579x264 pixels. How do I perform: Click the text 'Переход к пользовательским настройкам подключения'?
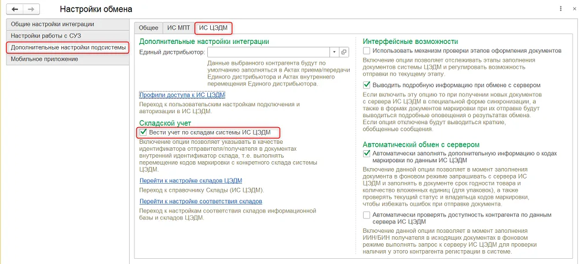[x=217, y=104]
